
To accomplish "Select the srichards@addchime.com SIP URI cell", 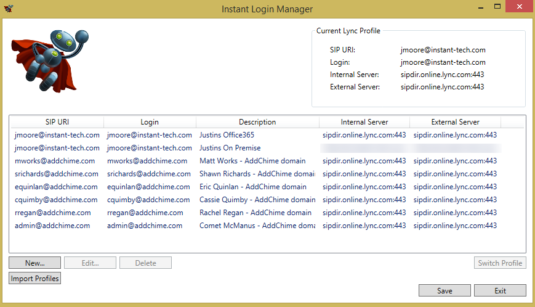I will click(57, 174).
